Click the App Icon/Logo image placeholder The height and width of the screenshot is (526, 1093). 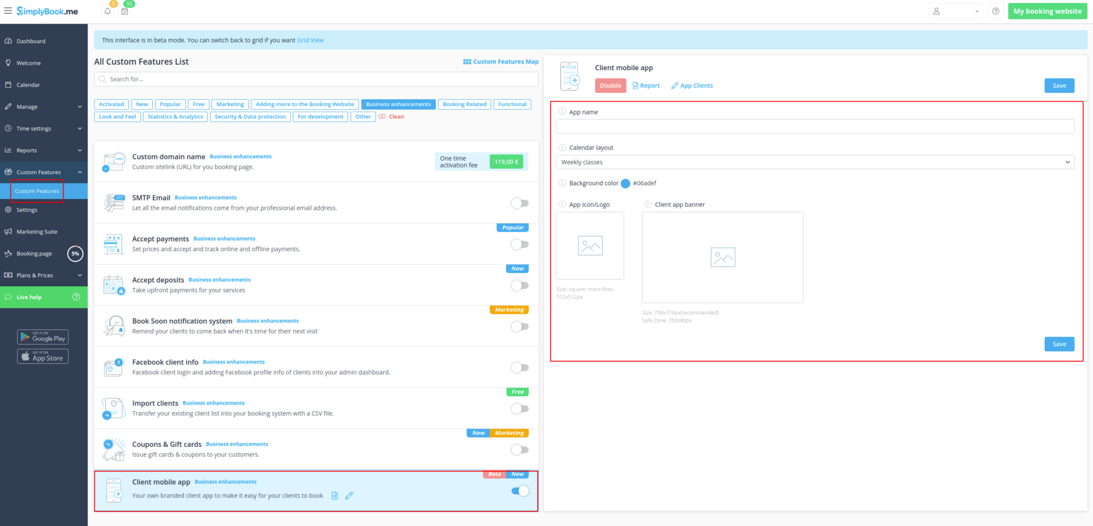[590, 246]
